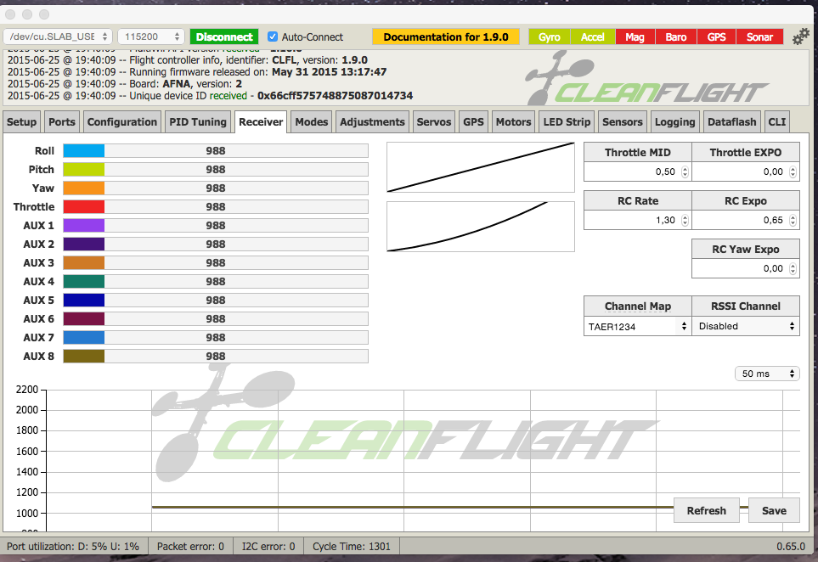Screen dimensions: 818x562
Task: Open the PID Tuning tab
Action: 198,122
